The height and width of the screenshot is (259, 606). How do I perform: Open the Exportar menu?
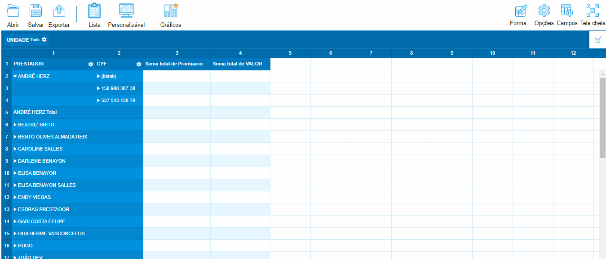(59, 11)
